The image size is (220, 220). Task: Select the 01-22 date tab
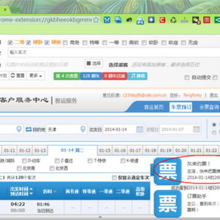211,150
